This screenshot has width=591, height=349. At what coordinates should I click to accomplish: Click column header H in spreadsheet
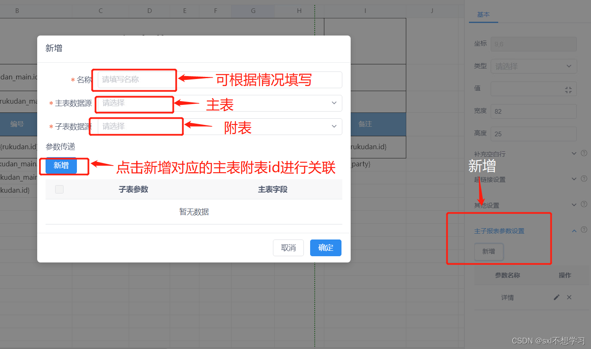299,11
